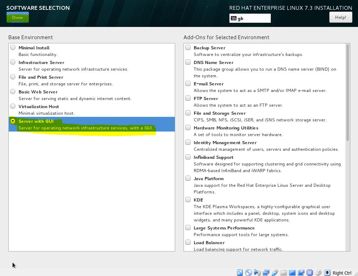The height and width of the screenshot is (276, 358).
Task: Click the 'Load balancing support for network traffic.' text
Action: (x=238, y=249)
